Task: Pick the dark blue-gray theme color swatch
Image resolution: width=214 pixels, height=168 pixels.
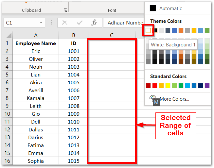Action: [168, 30]
